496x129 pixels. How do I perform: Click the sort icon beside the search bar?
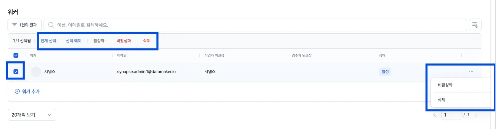pos(475,25)
